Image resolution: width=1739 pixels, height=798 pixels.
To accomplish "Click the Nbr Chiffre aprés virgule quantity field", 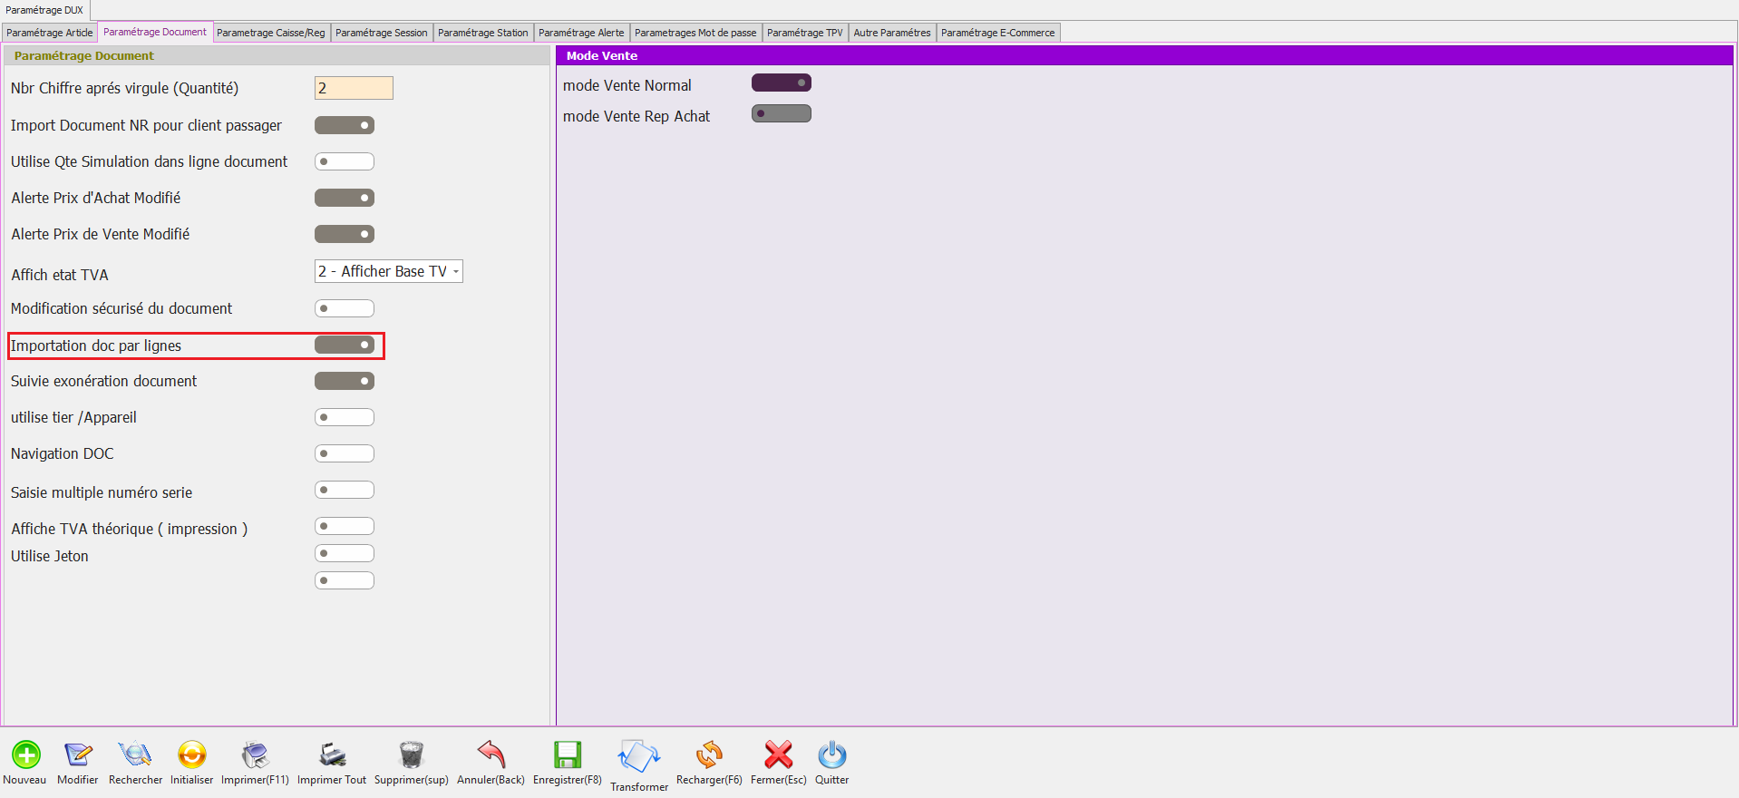I will pyautogui.click(x=354, y=88).
